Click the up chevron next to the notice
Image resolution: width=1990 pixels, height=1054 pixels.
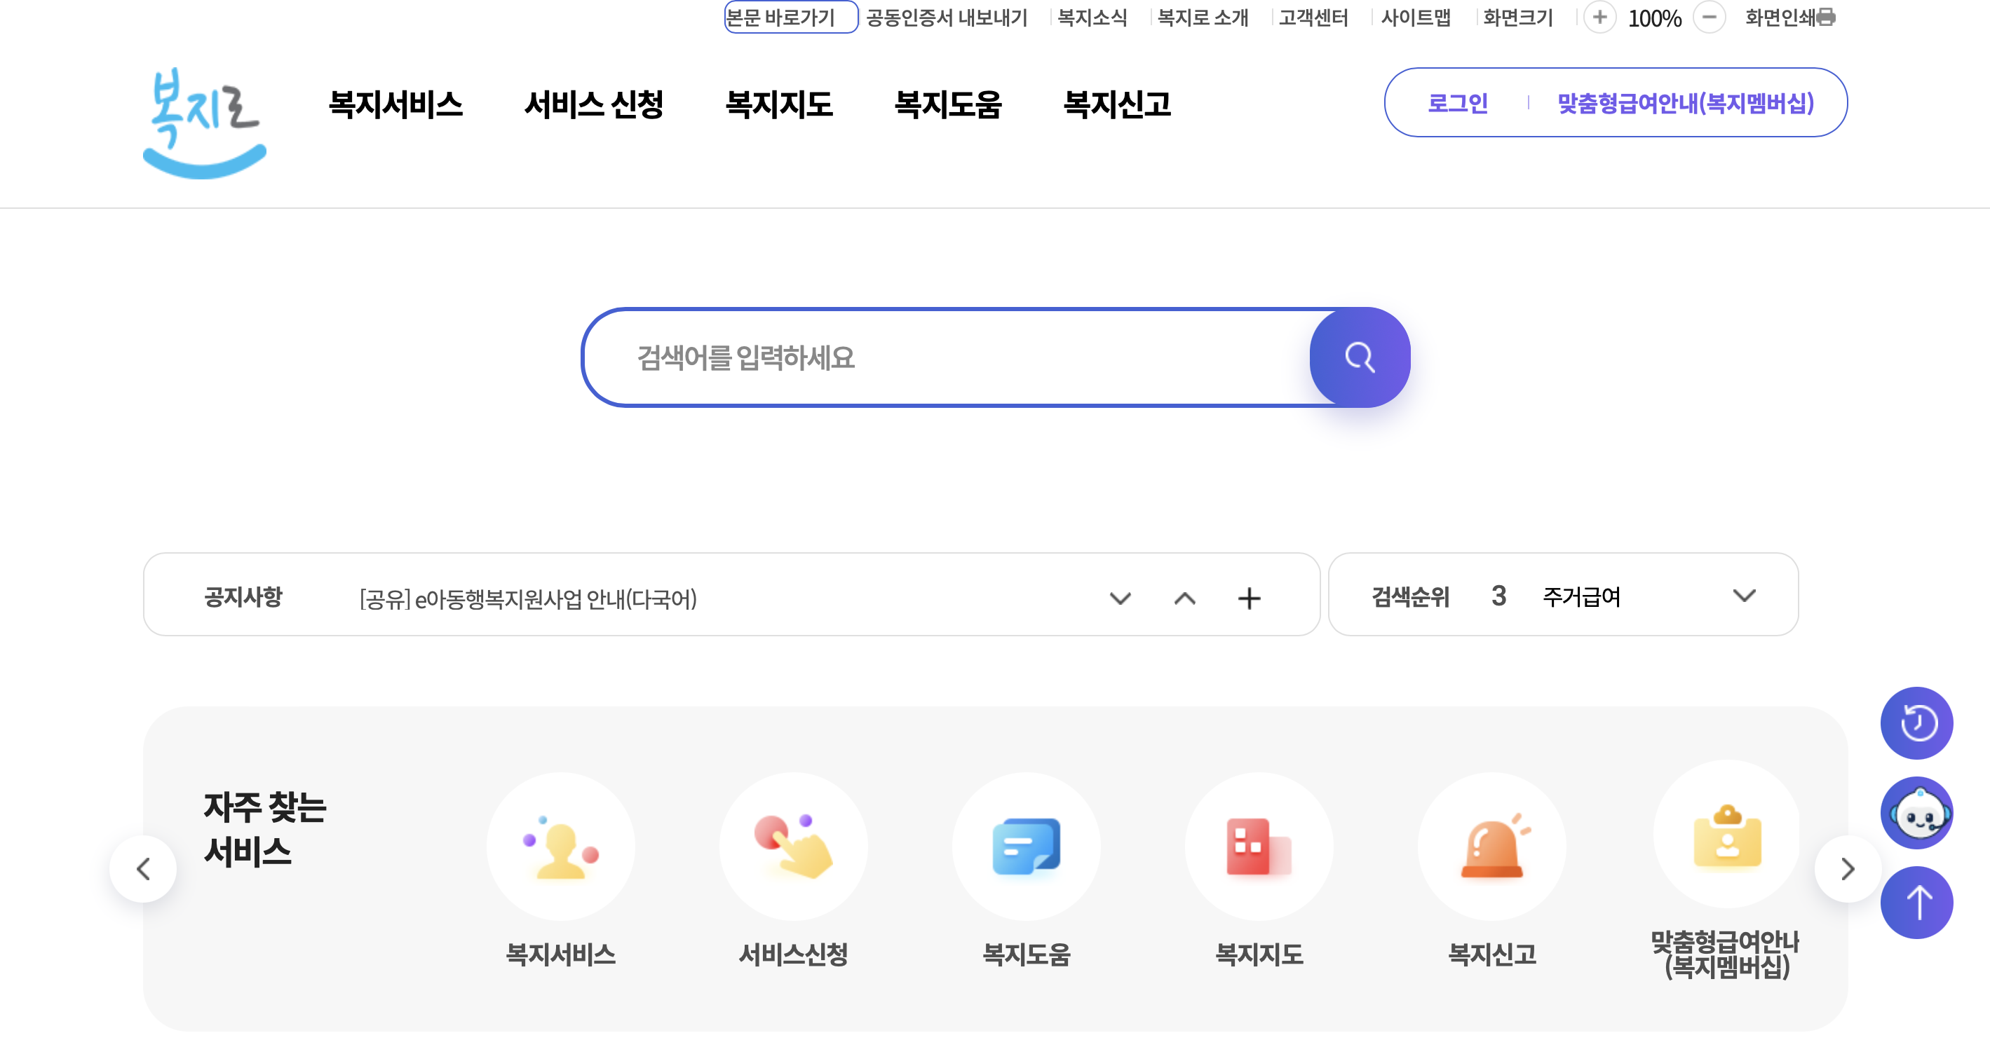coord(1184,598)
